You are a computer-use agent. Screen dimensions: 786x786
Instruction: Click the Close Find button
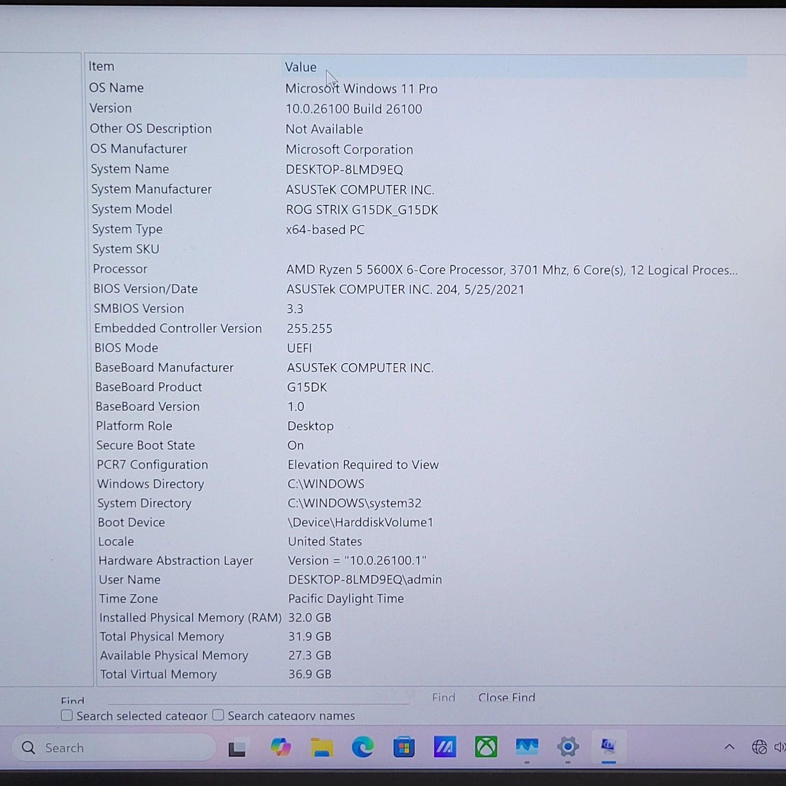pos(507,697)
